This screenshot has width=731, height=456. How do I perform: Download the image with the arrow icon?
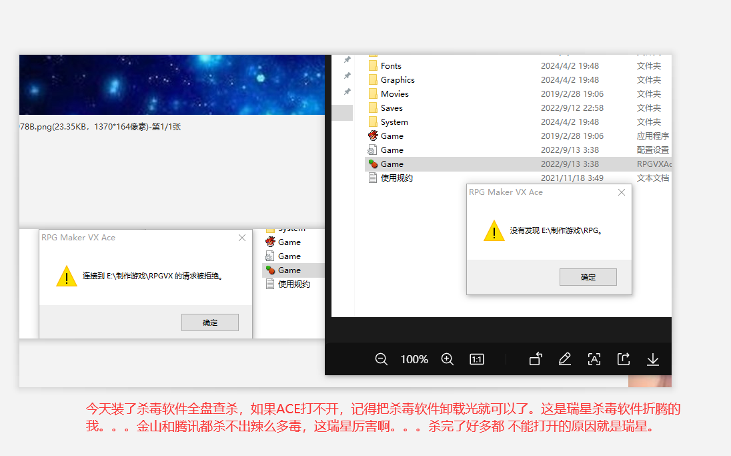[x=653, y=359]
